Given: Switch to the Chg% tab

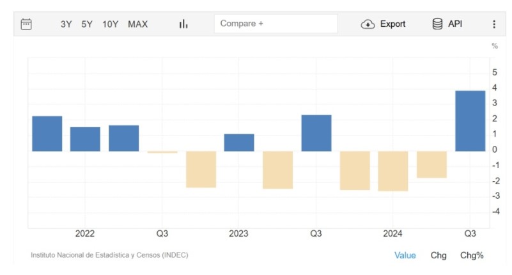Looking at the screenshot, I should (x=472, y=255).
